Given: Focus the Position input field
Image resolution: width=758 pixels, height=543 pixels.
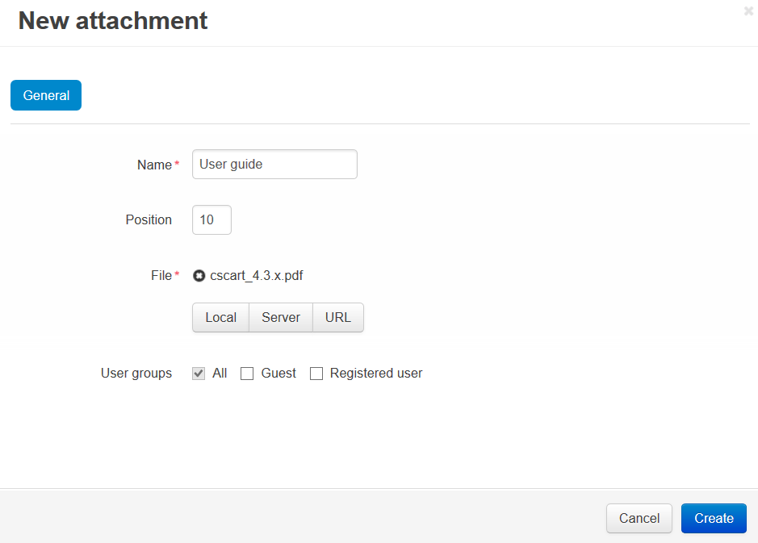Looking at the screenshot, I should [x=211, y=219].
